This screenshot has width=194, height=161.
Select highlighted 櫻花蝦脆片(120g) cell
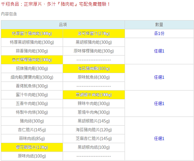(x=32, y=147)
